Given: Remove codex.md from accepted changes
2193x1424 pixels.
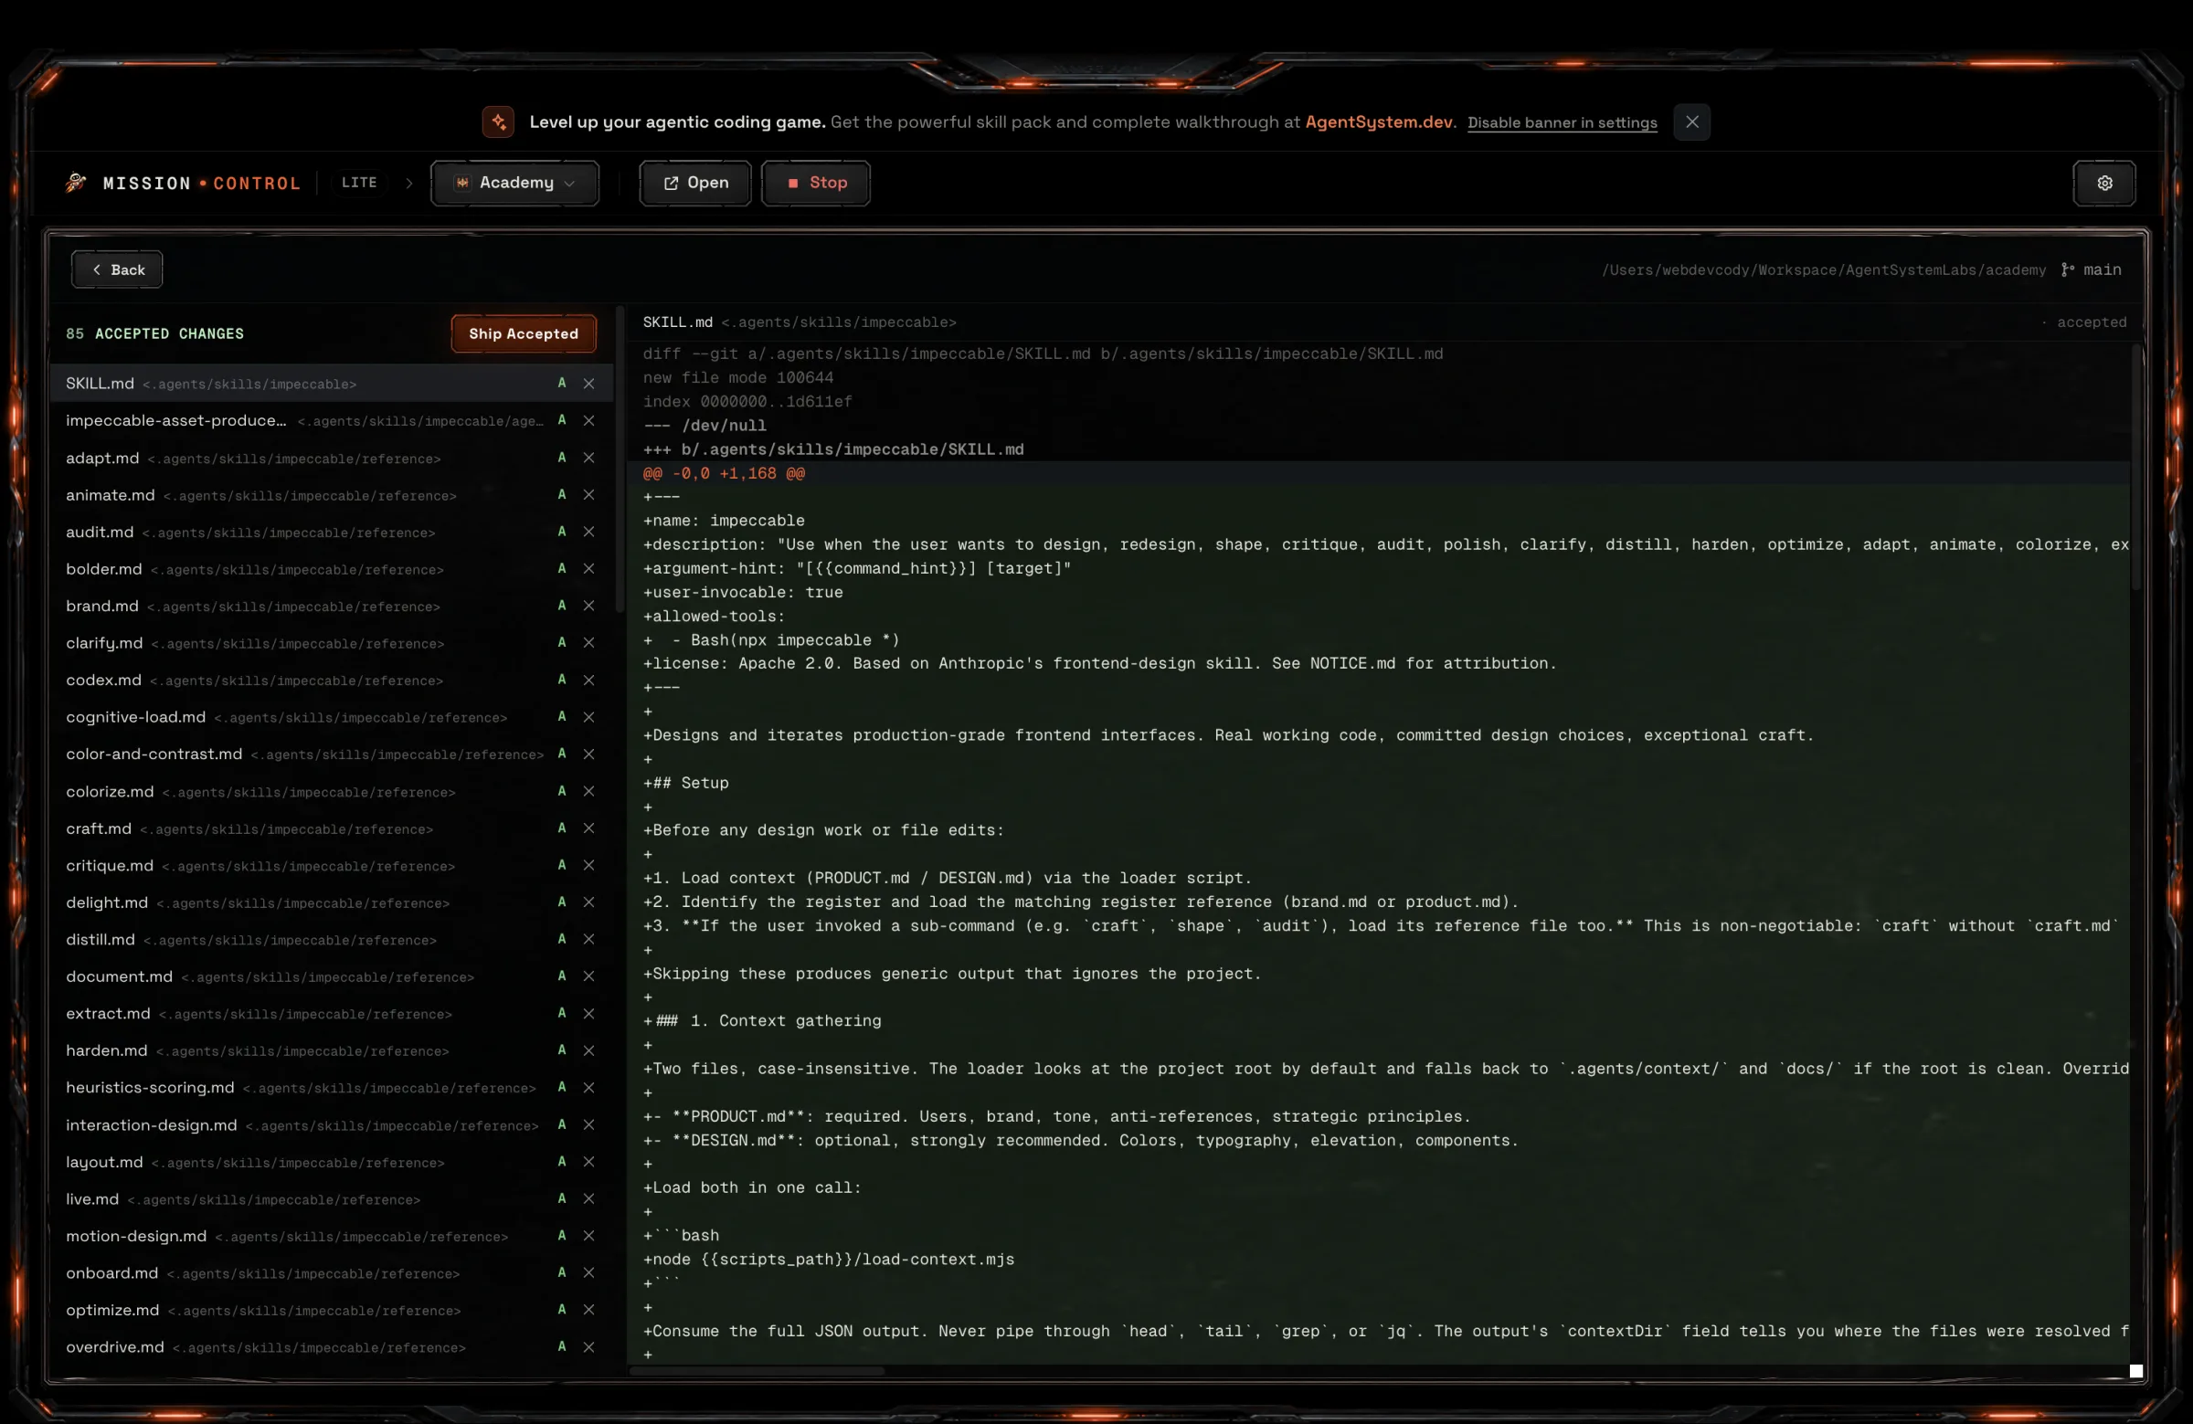Looking at the screenshot, I should [x=588, y=680].
